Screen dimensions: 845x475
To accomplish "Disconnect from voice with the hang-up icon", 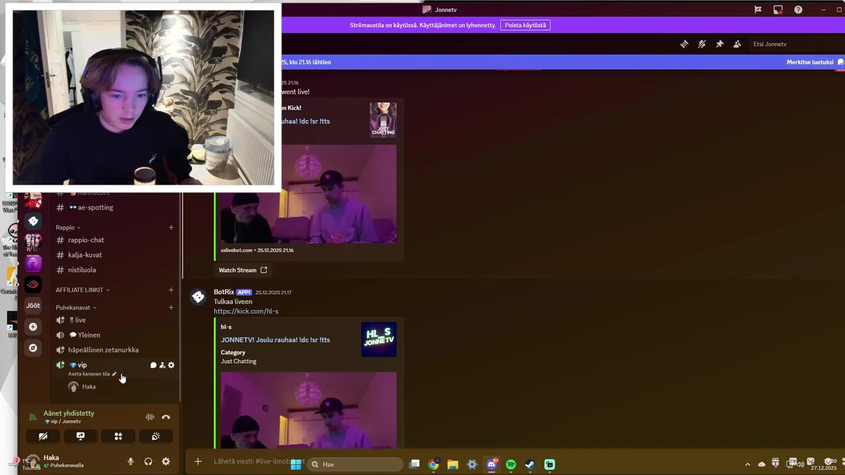I will click(166, 417).
